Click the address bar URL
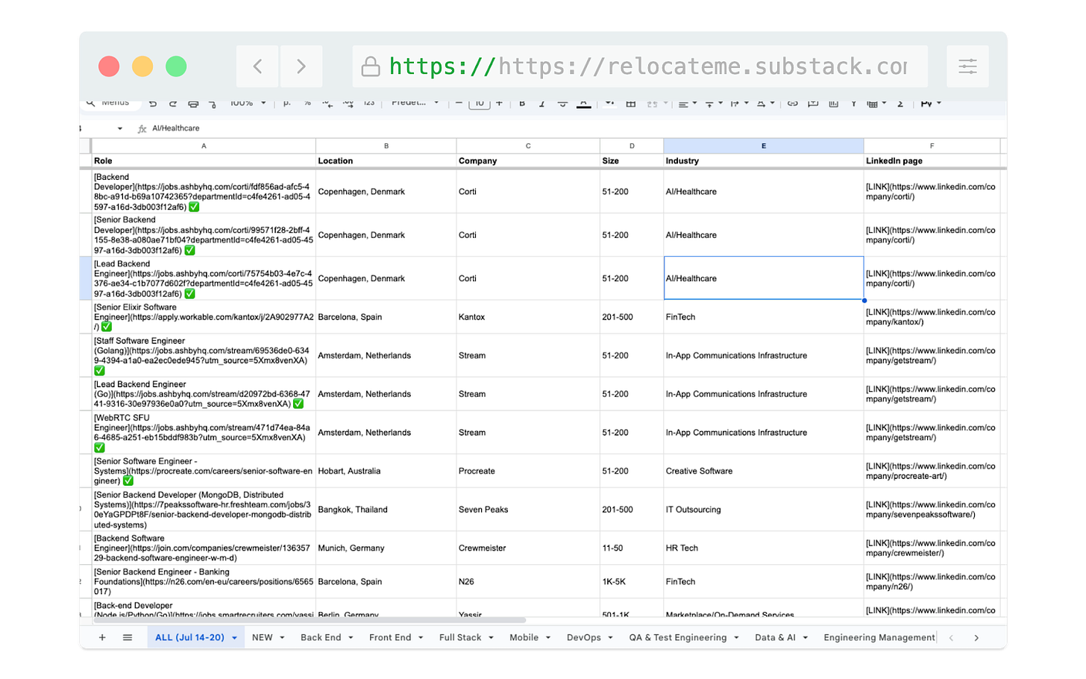This screenshot has width=1086, height=679. pos(647,66)
